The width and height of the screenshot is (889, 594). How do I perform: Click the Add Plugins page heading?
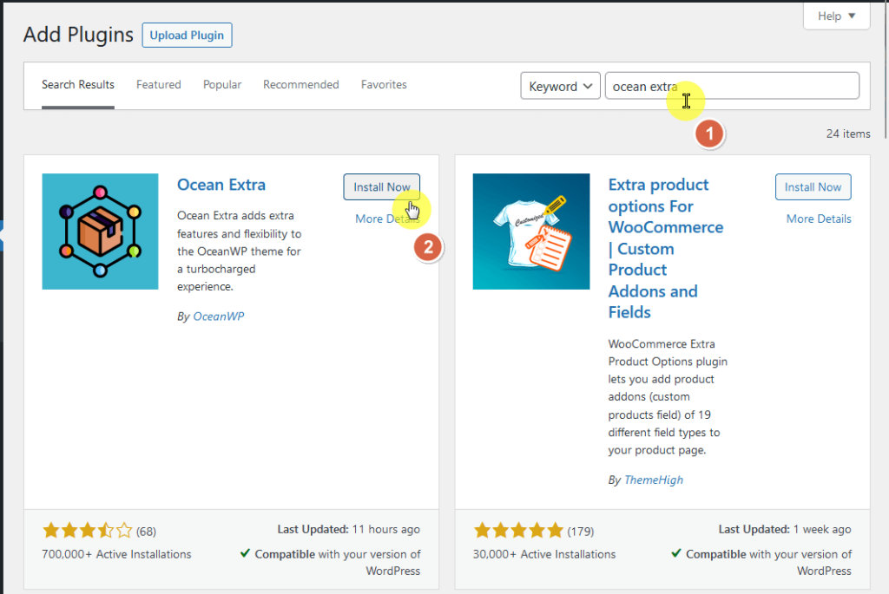click(78, 35)
